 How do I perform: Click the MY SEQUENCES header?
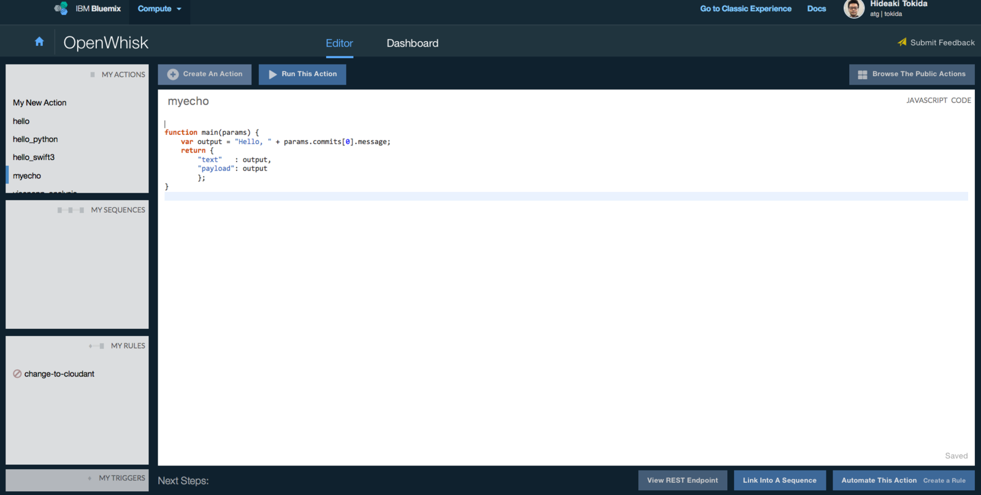(118, 210)
